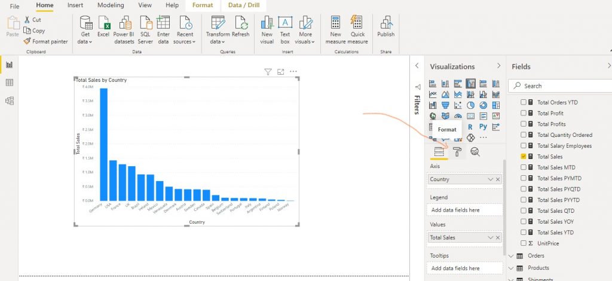Switch to Model view in left sidebar
The height and width of the screenshot is (281, 612).
(x=10, y=101)
